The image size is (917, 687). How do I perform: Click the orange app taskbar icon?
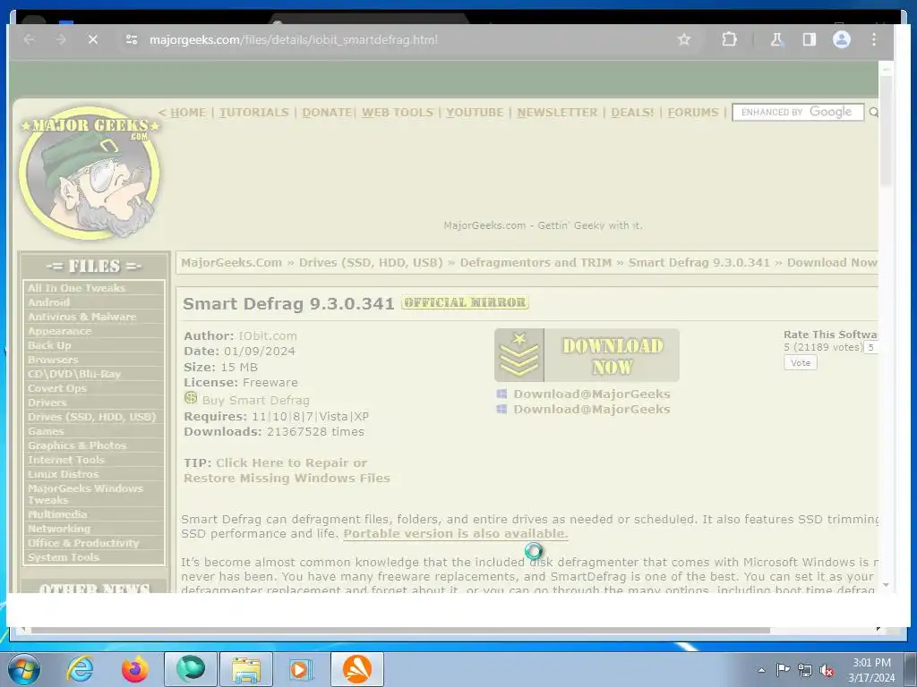[357, 669]
